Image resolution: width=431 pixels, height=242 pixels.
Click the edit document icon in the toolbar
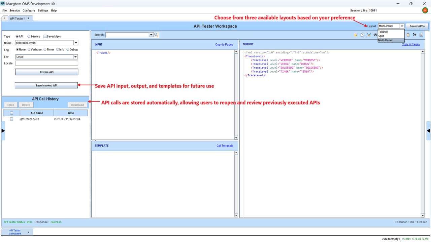coord(356,35)
